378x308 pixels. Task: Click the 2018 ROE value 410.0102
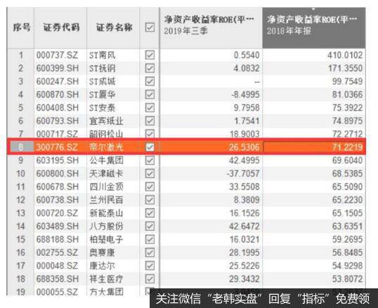[345, 55]
